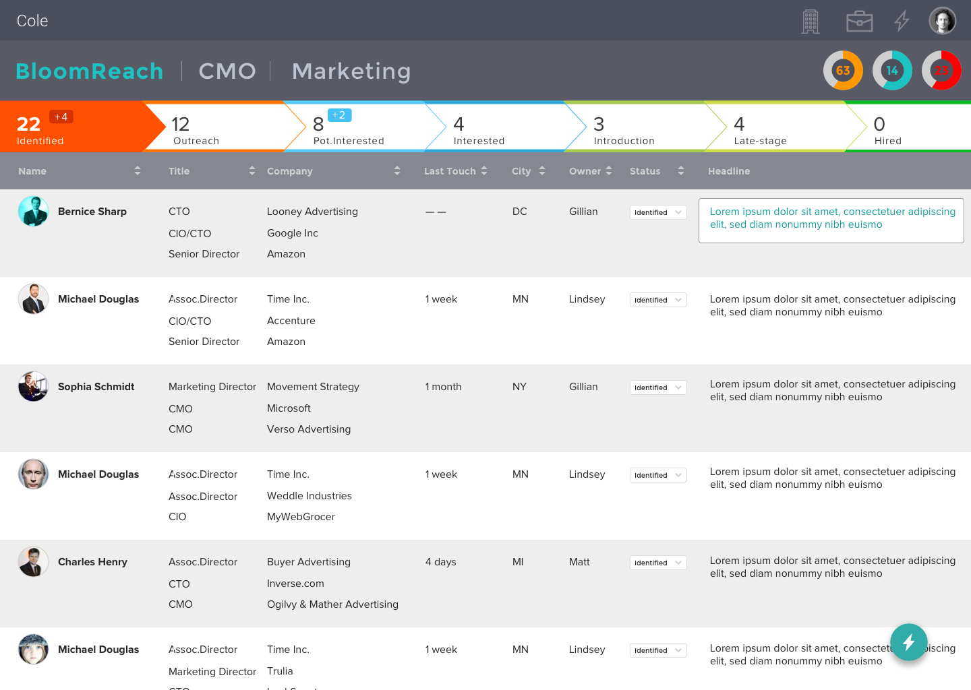
Task: Sort by Last Touch column arrows
Action: click(484, 171)
